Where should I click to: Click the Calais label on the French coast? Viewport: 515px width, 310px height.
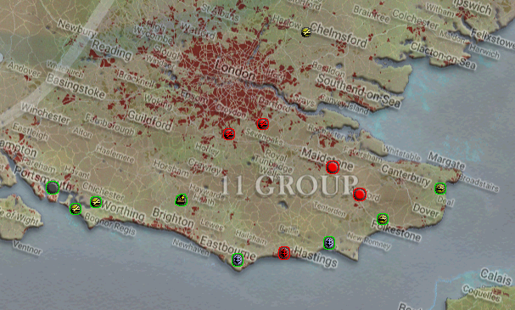496,277
